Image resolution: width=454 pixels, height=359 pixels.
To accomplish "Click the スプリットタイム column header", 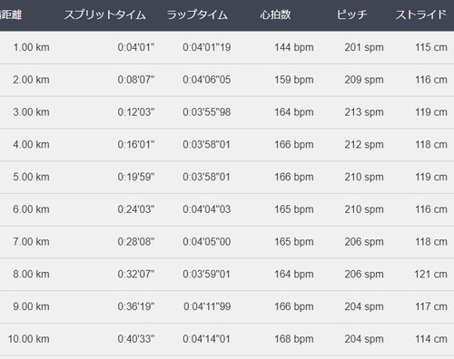I will 105,15.
